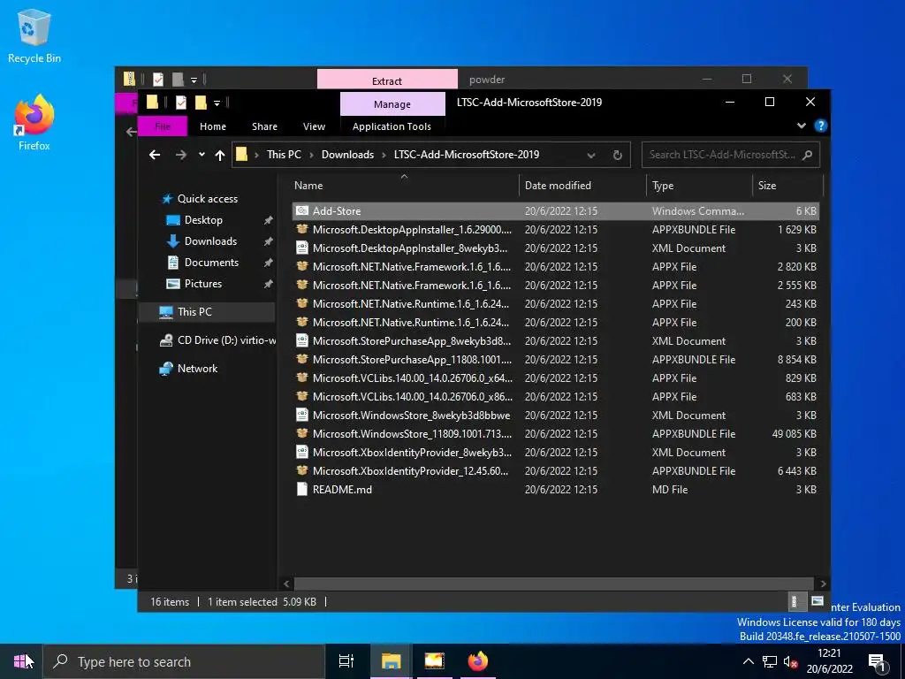Open the Windows Start menu

coord(21,661)
